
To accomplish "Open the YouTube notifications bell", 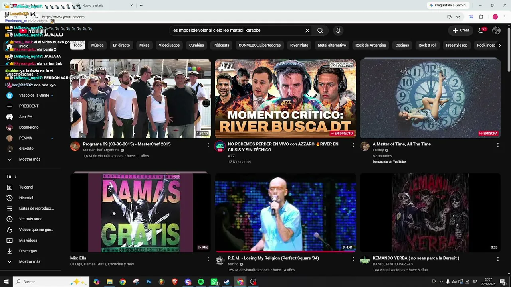I will coord(481,31).
